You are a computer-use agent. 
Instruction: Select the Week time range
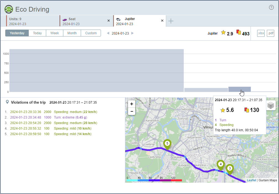pos(54,33)
